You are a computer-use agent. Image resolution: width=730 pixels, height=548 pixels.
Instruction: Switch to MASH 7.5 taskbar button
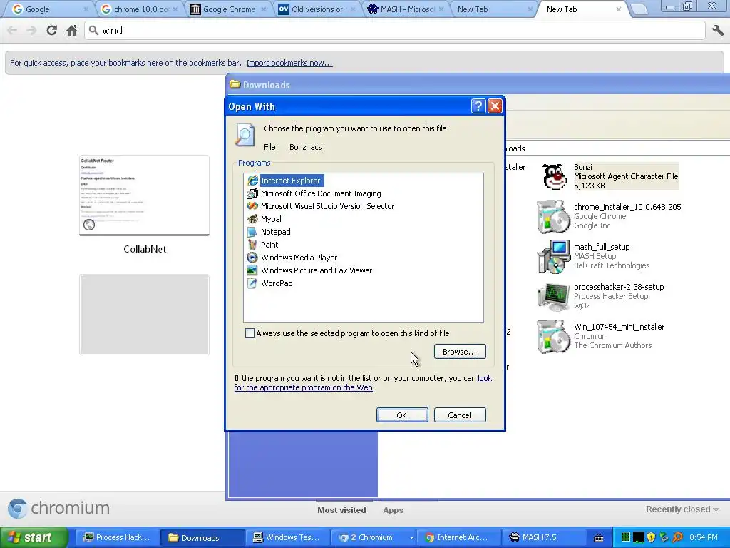[x=543, y=537]
